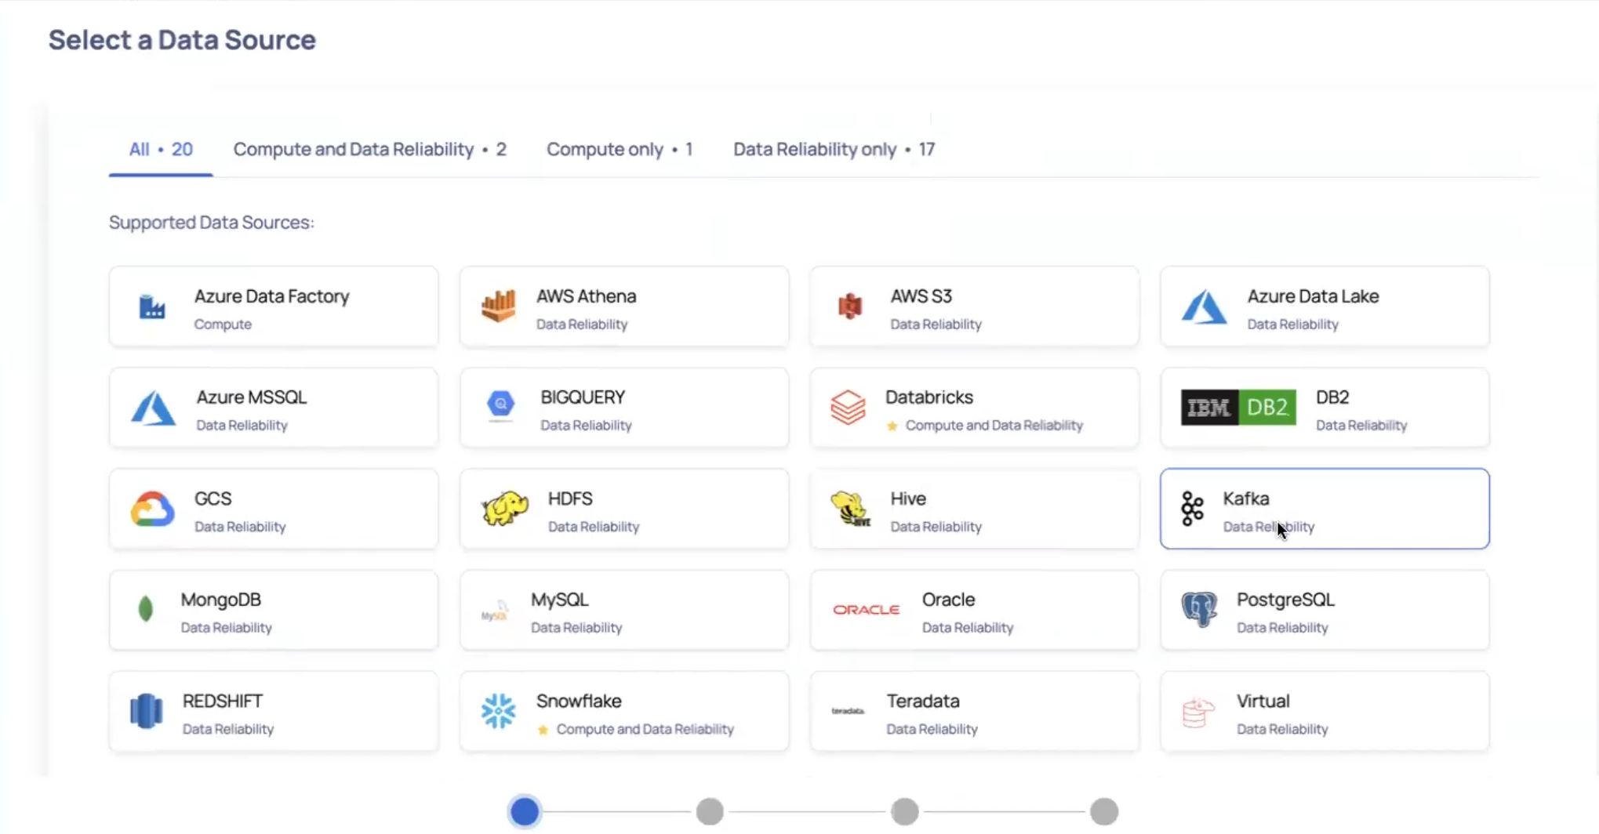Select the DB2 name

[1332, 397]
